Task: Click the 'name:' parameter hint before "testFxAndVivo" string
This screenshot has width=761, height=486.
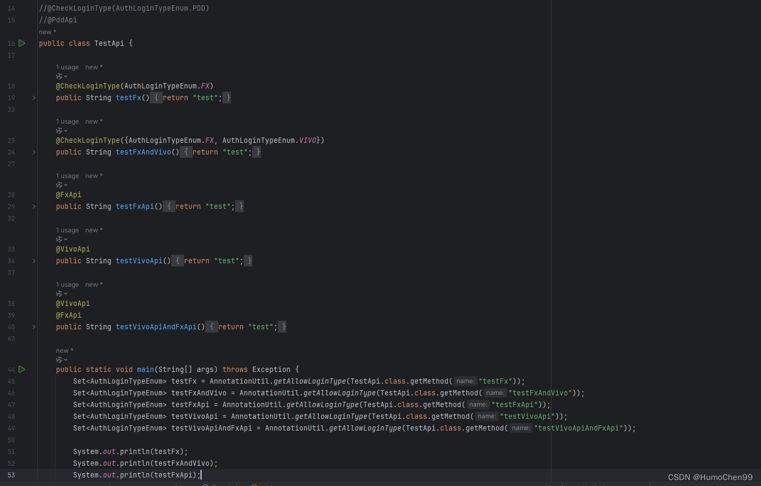Action: click(x=495, y=393)
